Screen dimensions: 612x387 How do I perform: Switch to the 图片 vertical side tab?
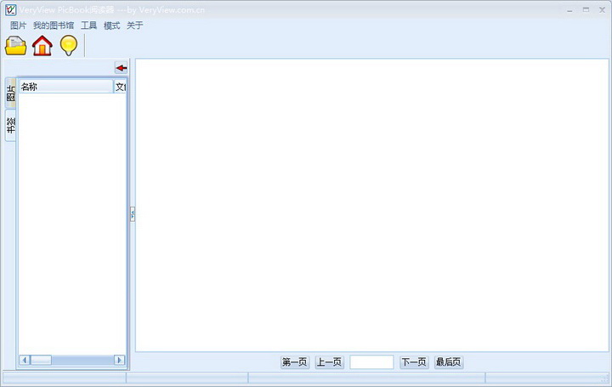click(x=10, y=93)
